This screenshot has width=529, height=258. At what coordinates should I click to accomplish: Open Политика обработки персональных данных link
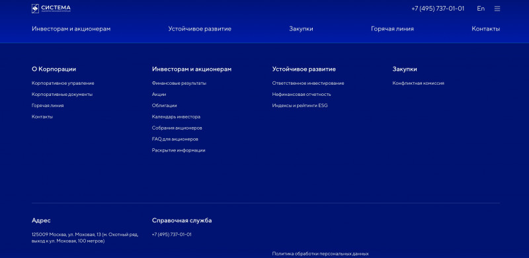pyautogui.click(x=321, y=253)
